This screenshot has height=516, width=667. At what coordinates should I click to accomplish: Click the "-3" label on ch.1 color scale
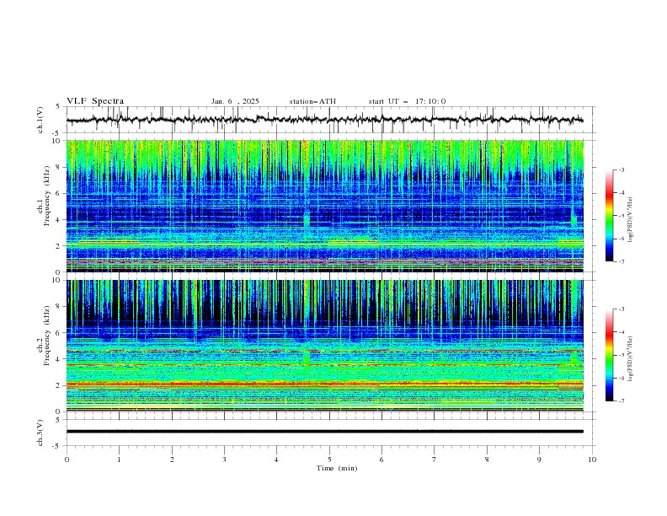(x=622, y=169)
